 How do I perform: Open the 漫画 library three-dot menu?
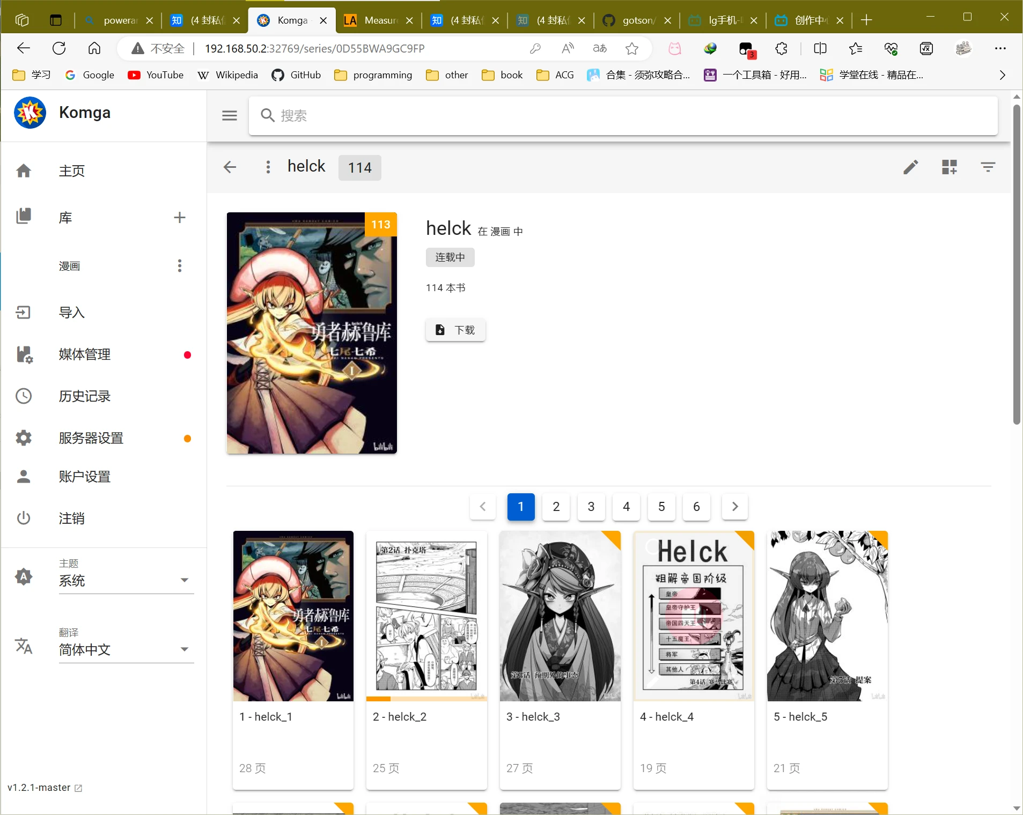point(180,266)
